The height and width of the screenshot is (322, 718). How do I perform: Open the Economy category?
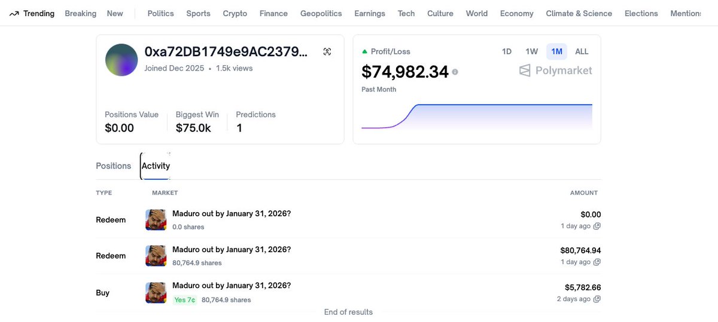click(517, 13)
